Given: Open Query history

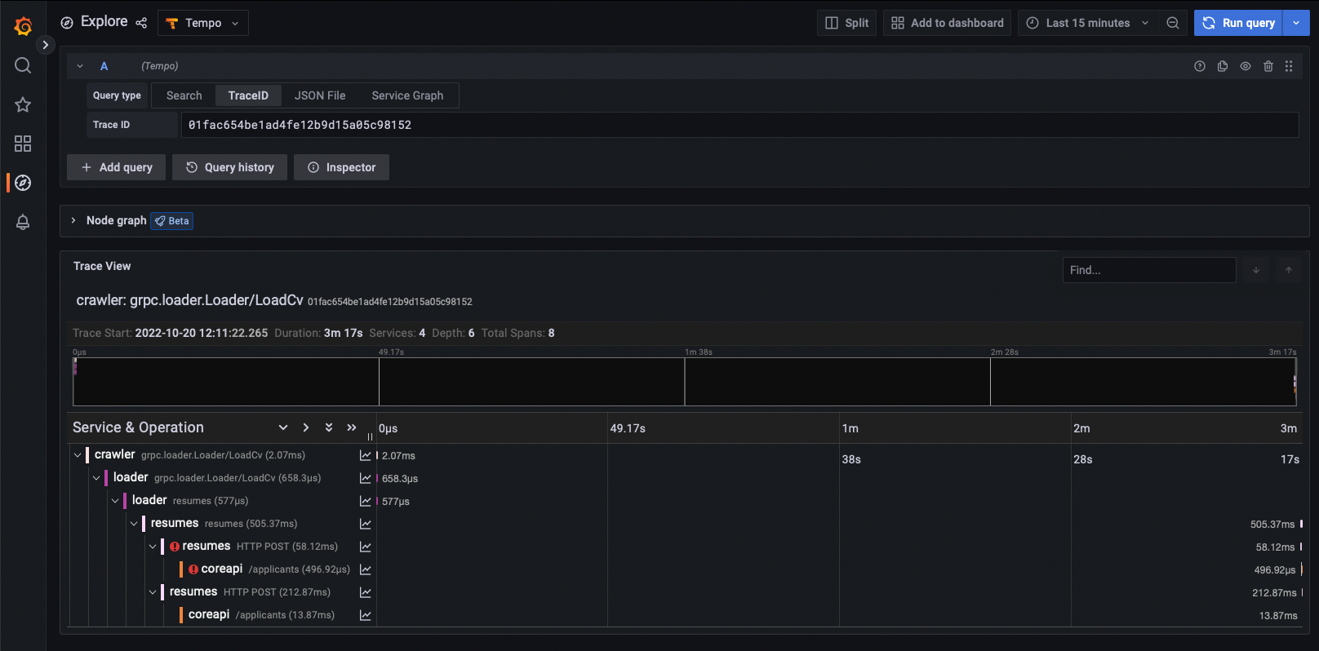Looking at the screenshot, I should click(x=229, y=167).
